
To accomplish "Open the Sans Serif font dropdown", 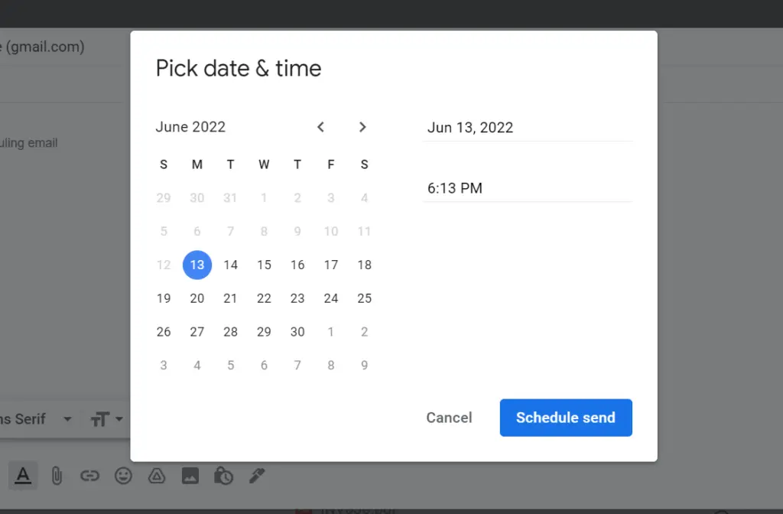I will tap(38, 419).
